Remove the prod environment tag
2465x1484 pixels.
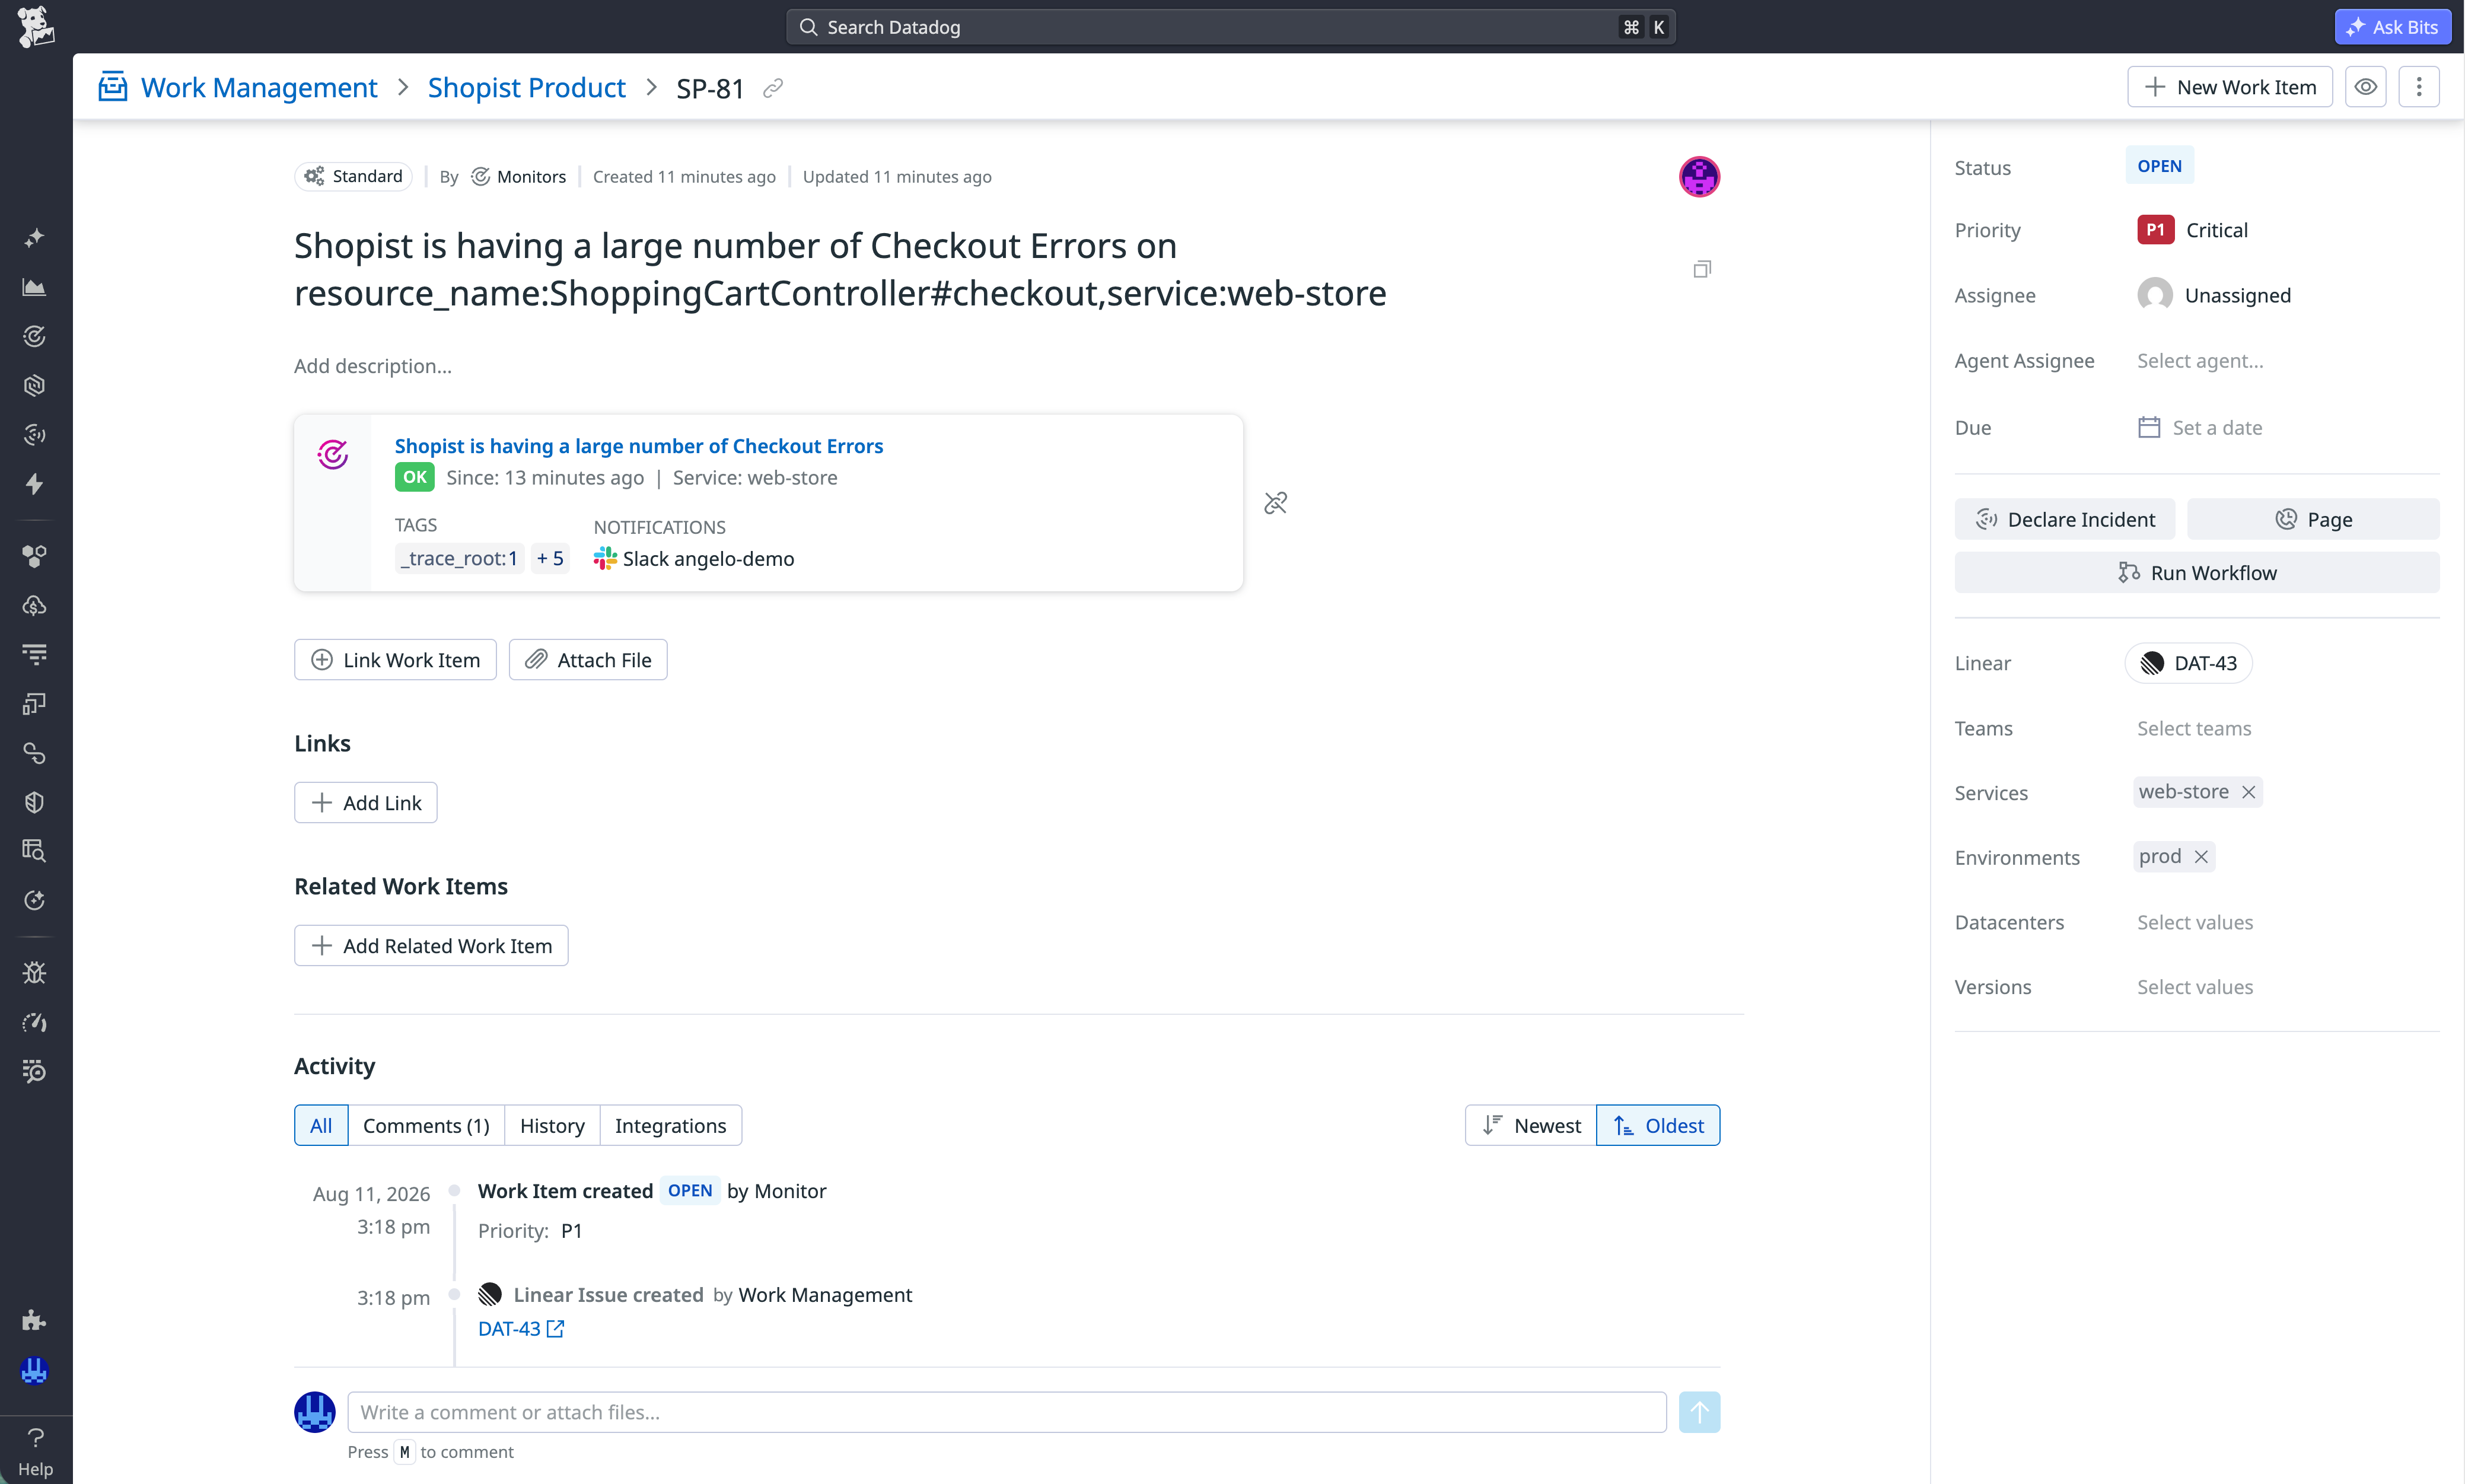2201,857
